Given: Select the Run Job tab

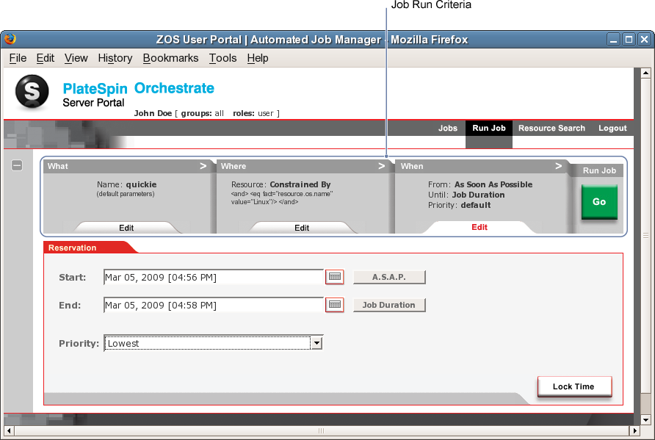Looking at the screenshot, I should 489,129.
